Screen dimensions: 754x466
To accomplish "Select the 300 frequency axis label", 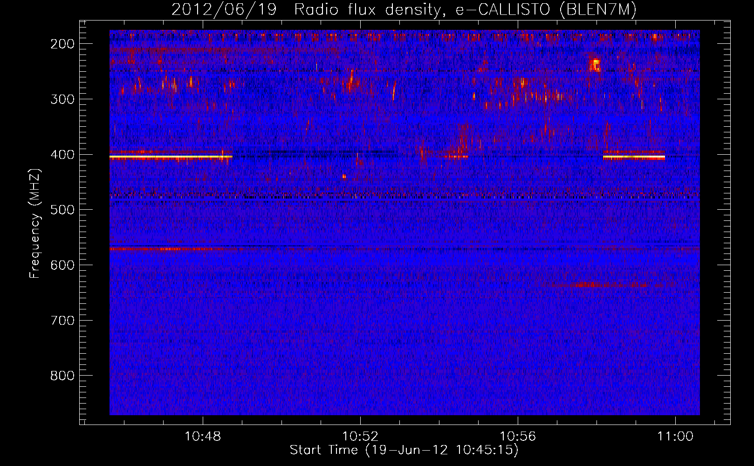I will [x=62, y=99].
